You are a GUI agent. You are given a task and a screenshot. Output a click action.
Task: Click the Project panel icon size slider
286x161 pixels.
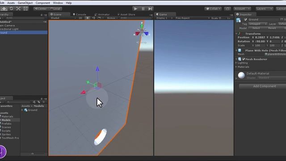33,154
